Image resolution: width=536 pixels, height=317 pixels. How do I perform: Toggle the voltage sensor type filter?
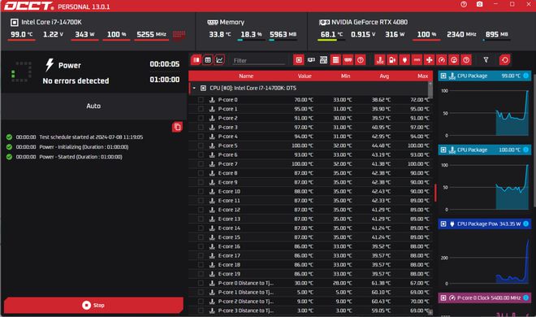click(392, 60)
